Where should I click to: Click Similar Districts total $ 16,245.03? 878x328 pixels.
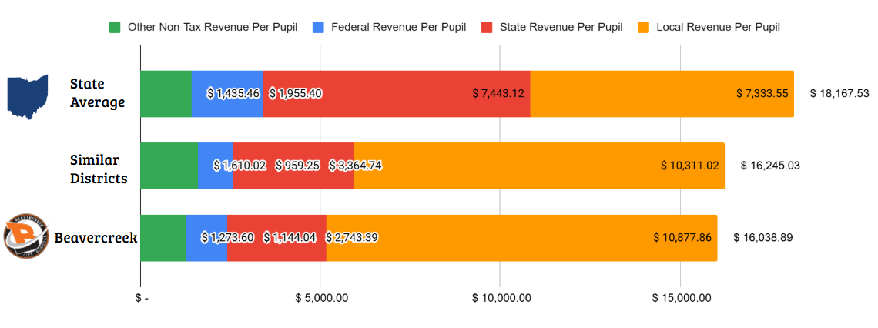click(x=770, y=166)
